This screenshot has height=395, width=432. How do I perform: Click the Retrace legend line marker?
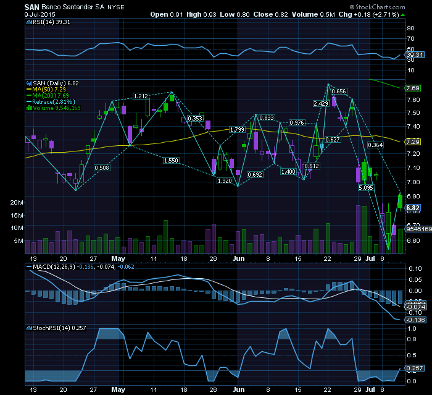pyautogui.click(x=29, y=102)
